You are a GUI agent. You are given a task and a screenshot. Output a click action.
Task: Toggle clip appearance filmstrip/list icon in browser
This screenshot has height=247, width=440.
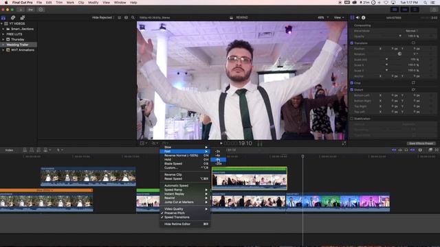pos(119,18)
